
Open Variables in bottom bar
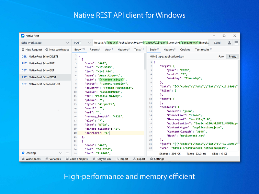[53, 159]
